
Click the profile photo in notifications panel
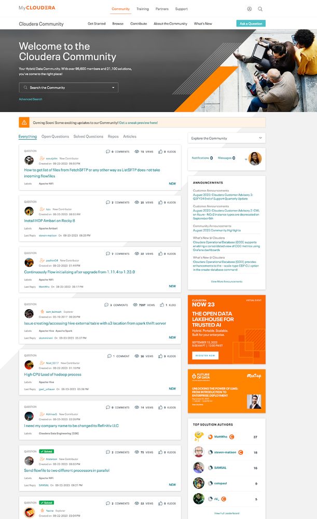click(255, 158)
